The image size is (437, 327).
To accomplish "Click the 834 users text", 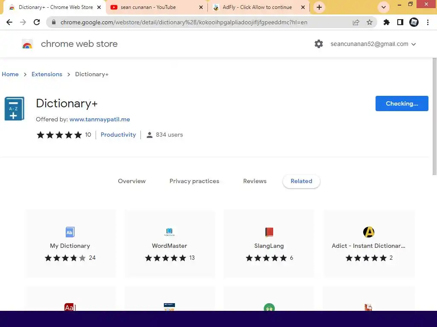I will pyautogui.click(x=169, y=135).
